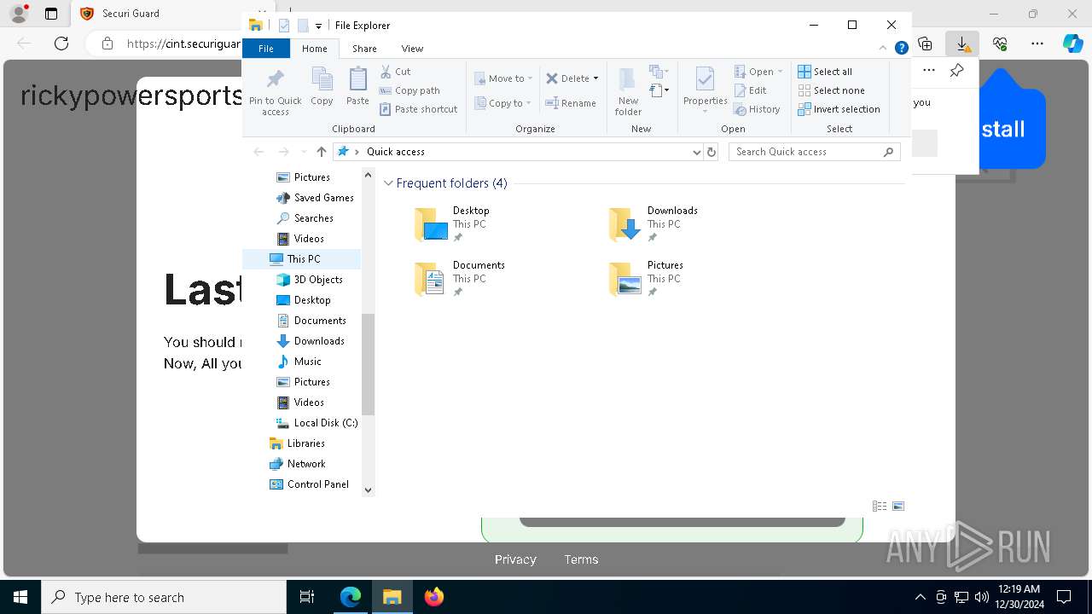Open Edge downloads toolbar icon
This screenshot has height=614, width=1092.
tap(962, 43)
